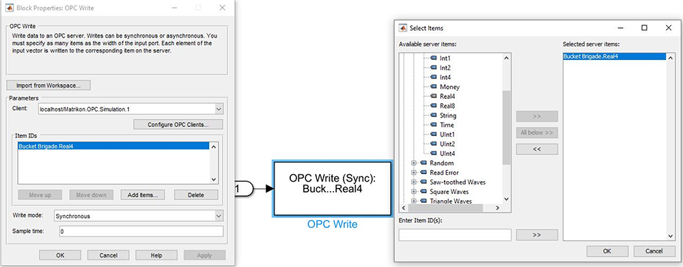Click the UInt1 item tag icon
The image size is (683, 267).
[434, 134]
